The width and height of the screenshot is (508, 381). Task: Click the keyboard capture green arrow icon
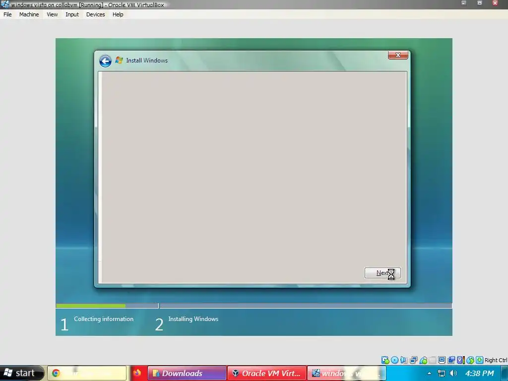pyautogui.click(x=479, y=360)
